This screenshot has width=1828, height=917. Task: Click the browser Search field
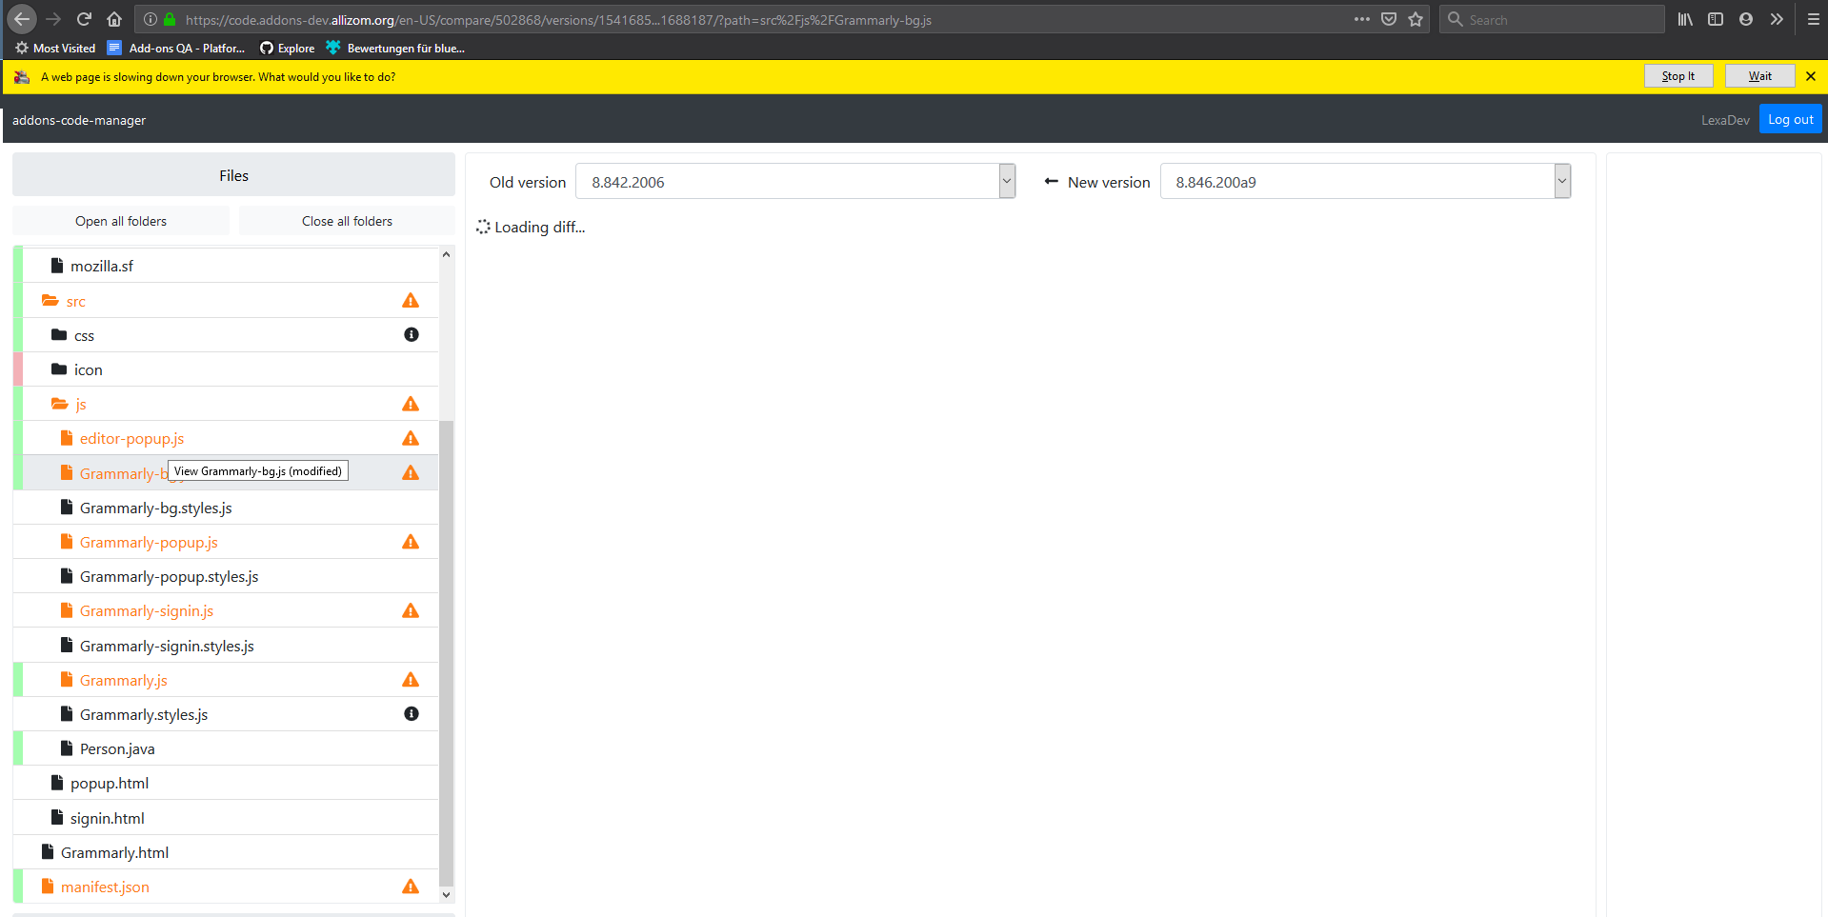pyautogui.click(x=1553, y=19)
